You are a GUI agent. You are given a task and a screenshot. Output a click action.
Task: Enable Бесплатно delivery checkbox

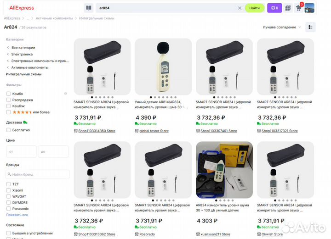coord(8,130)
